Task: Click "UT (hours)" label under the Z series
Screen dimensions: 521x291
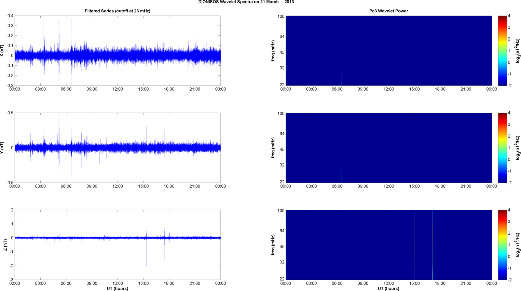Action: [118, 289]
